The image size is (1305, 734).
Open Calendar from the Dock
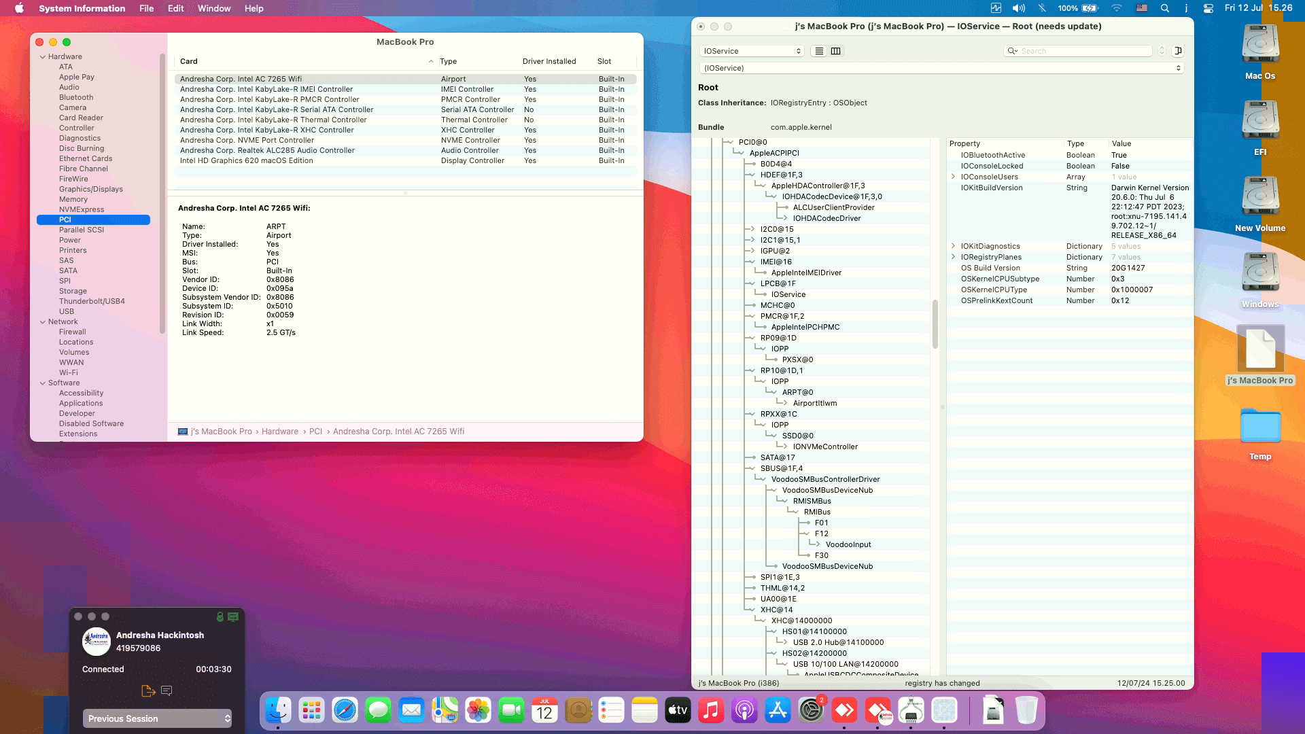coord(544,711)
